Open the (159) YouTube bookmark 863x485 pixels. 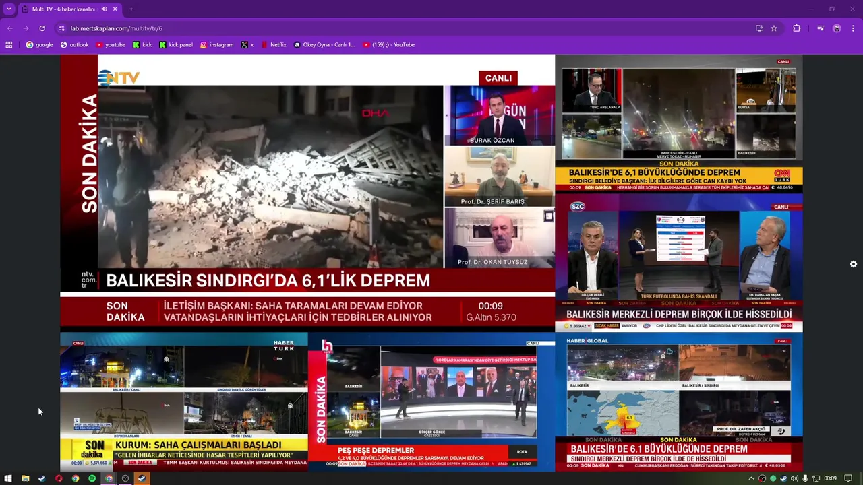pyautogui.click(x=388, y=45)
